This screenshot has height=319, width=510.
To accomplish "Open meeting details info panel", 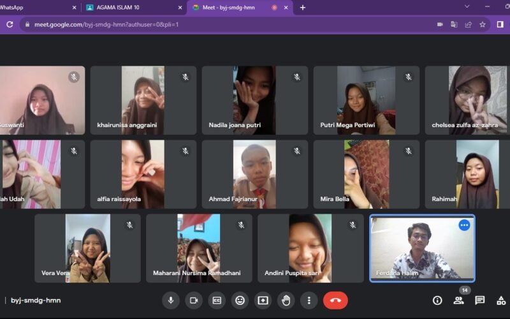I will point(437,300).
